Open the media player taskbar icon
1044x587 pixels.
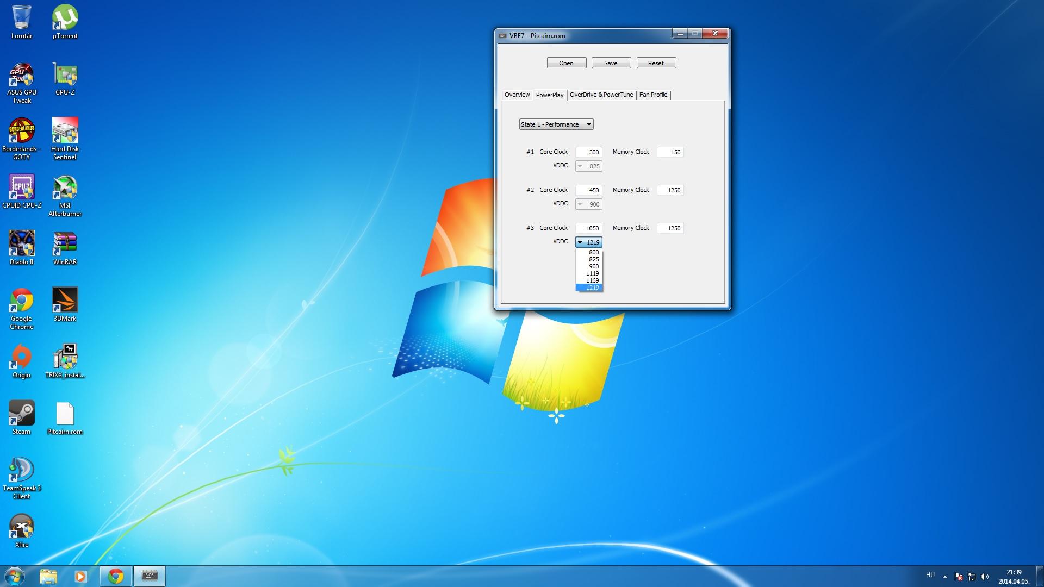pyautogui.click(x=80, y=576)
